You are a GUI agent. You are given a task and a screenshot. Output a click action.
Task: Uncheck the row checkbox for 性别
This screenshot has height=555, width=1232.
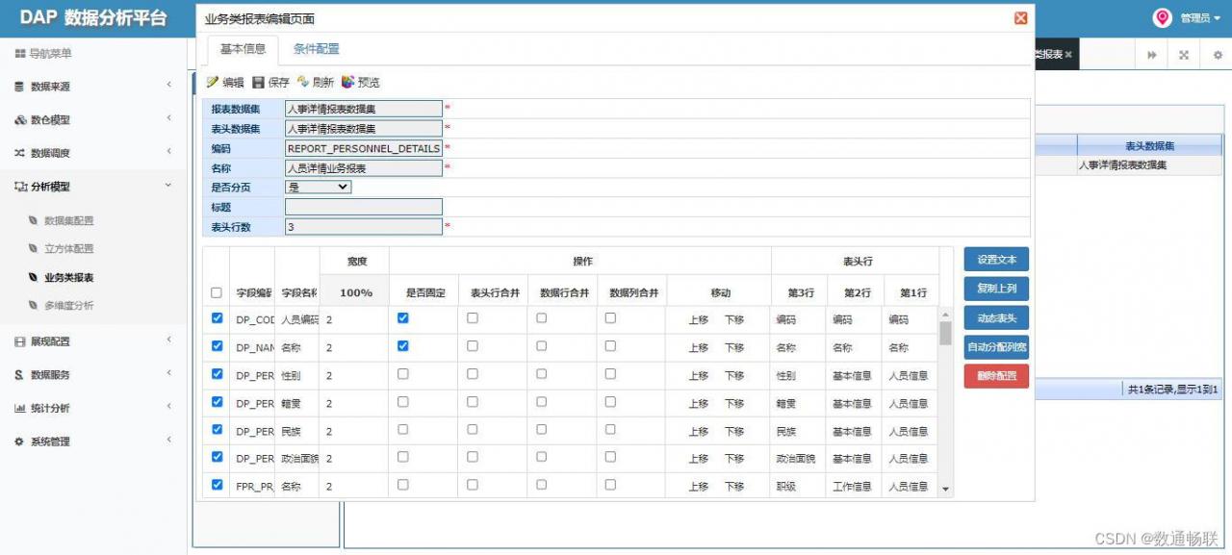coord(217,373)
